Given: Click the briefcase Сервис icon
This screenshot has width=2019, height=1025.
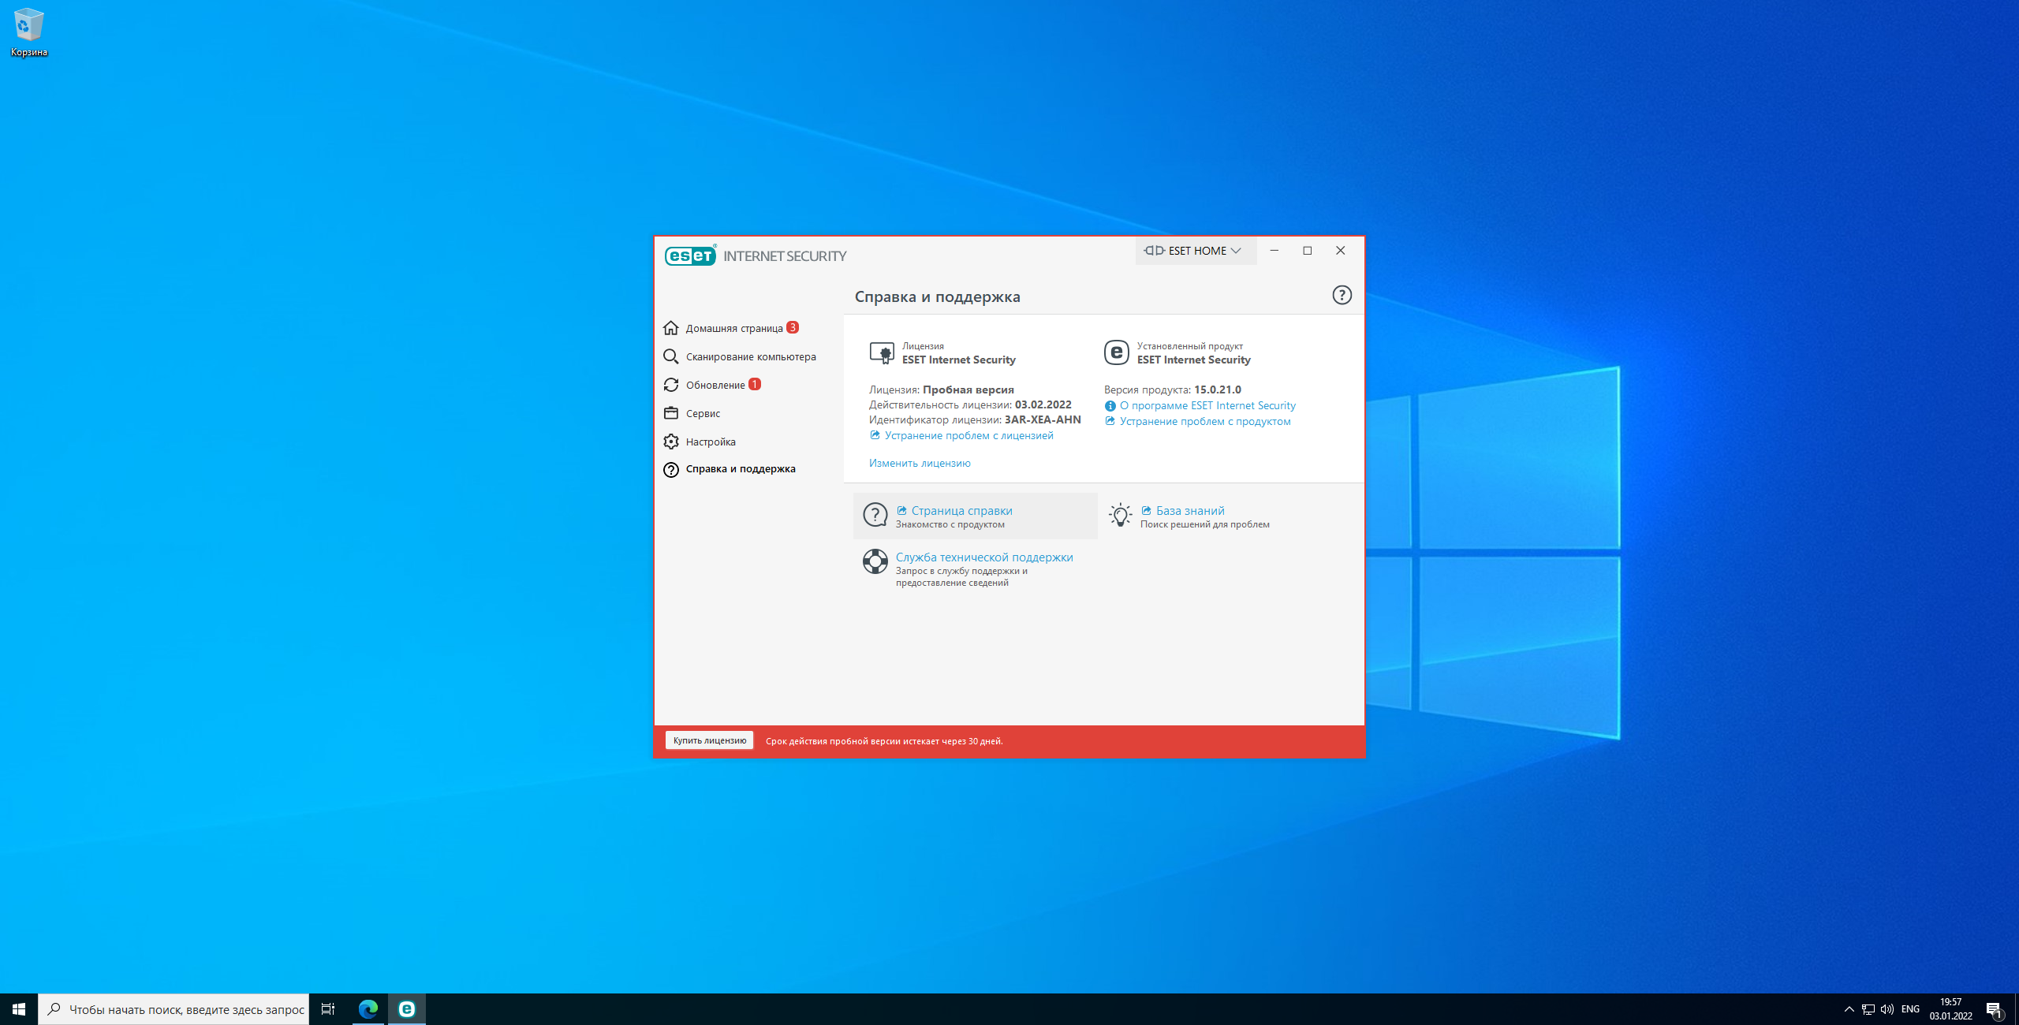Looking at the screenshot, I should [671, 413].
